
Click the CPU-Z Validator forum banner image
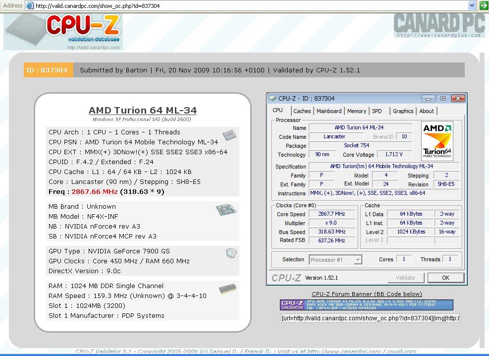tap(367, 304)
